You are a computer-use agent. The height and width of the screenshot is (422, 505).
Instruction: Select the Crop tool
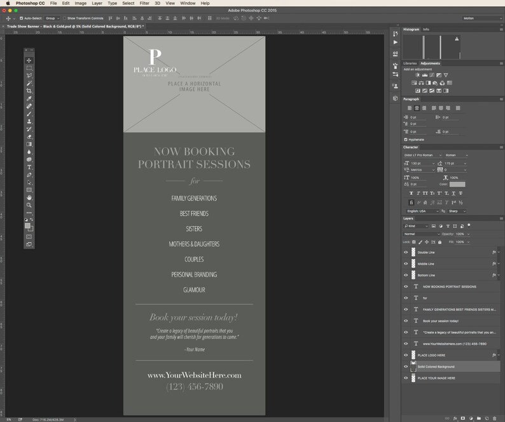click(29, 91)
